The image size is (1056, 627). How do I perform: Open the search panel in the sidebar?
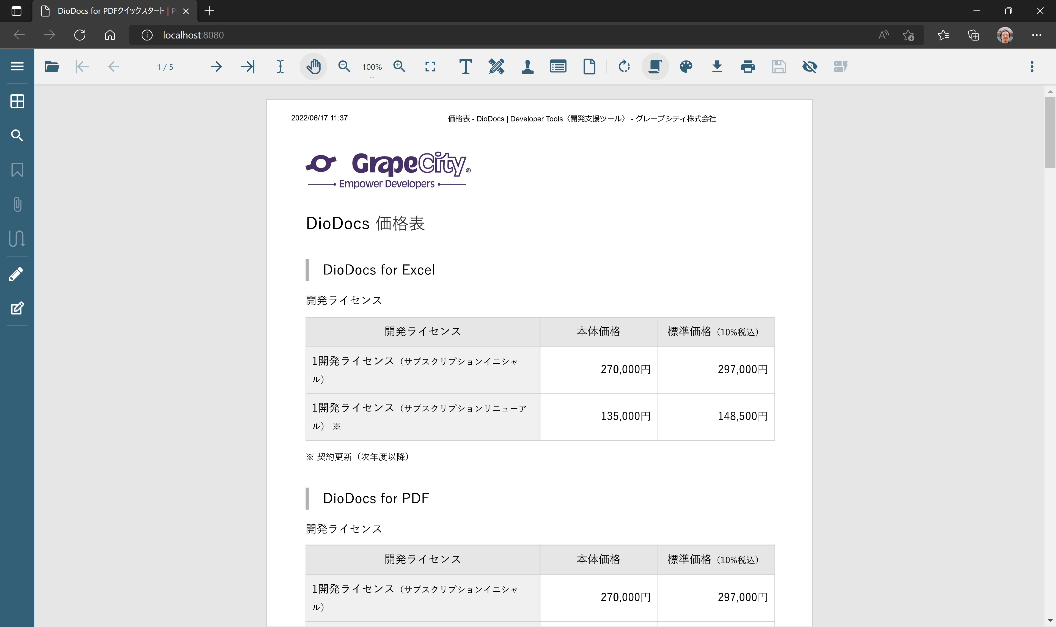17,135
